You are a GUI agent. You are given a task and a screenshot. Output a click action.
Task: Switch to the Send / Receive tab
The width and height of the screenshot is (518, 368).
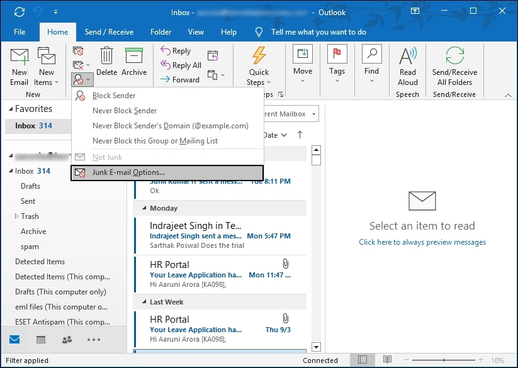coord(109,32)
